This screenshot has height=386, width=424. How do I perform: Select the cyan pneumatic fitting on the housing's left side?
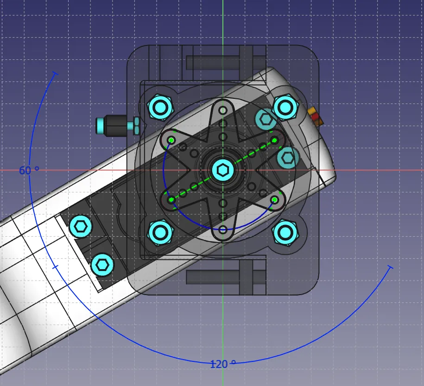click(x=117, y=125)
